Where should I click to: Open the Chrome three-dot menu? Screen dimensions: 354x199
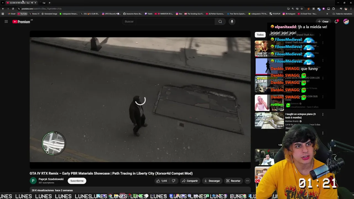[x=351, y=9]
